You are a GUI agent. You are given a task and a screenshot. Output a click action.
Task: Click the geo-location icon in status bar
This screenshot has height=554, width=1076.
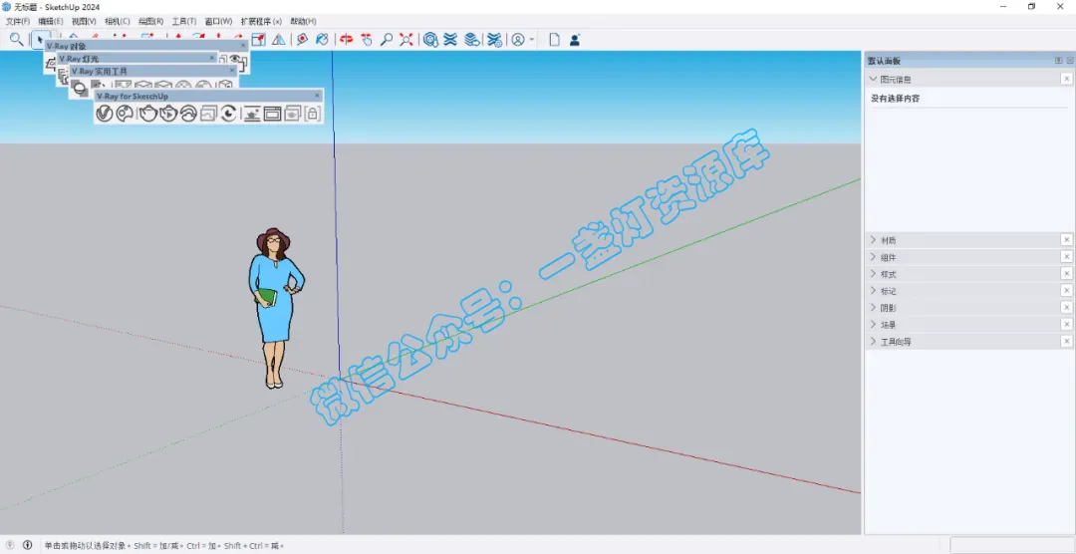[10, 545]
